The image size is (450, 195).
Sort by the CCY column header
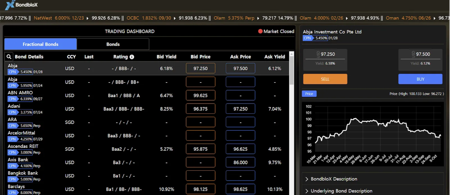click(x=71, y=57)
